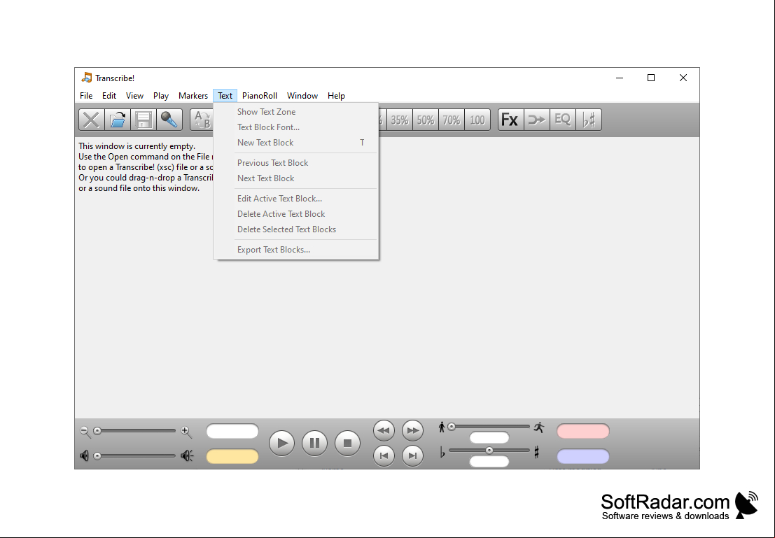Click the white field above the yellow one
Screen dimensions: 775x538
pos(232,431)
